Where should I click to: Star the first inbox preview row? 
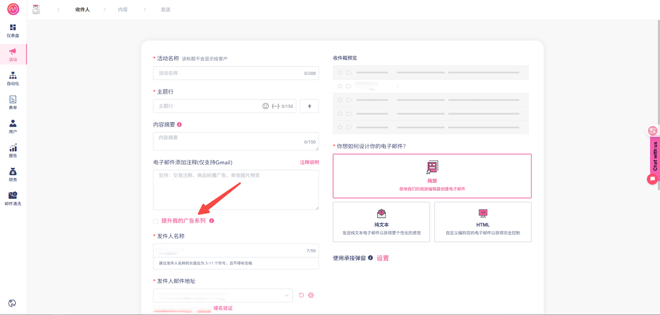(x=340, y=72)
